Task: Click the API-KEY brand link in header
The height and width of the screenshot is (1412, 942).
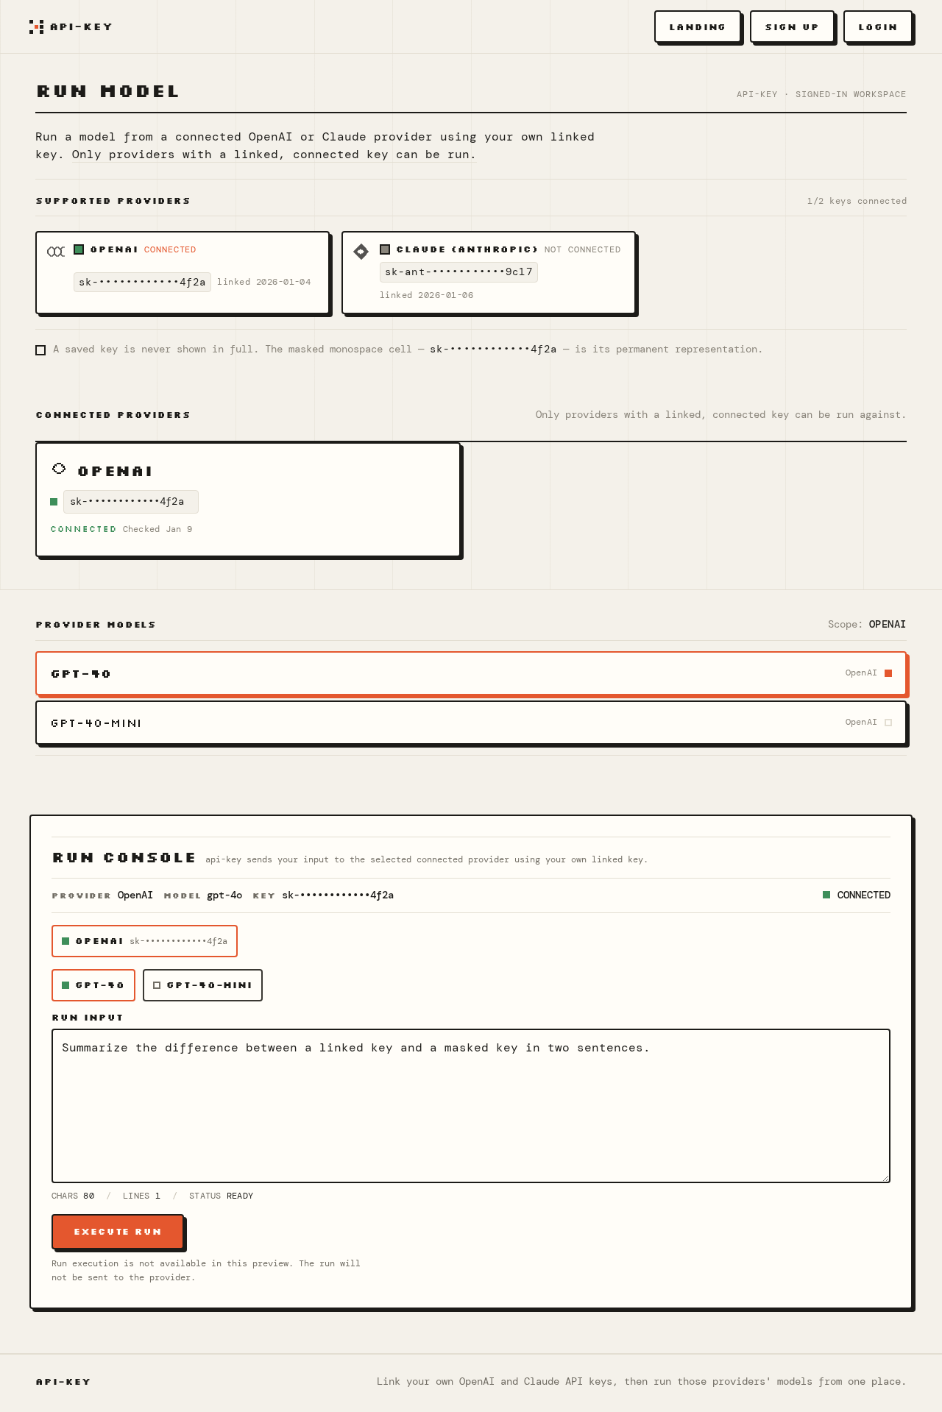Action: tap(71, 27)
